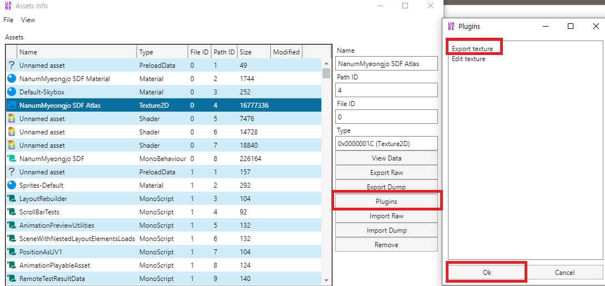Click the shader icon in the size 7476 row
This screenshot has height=286, width=605.
tap(12, 118)
